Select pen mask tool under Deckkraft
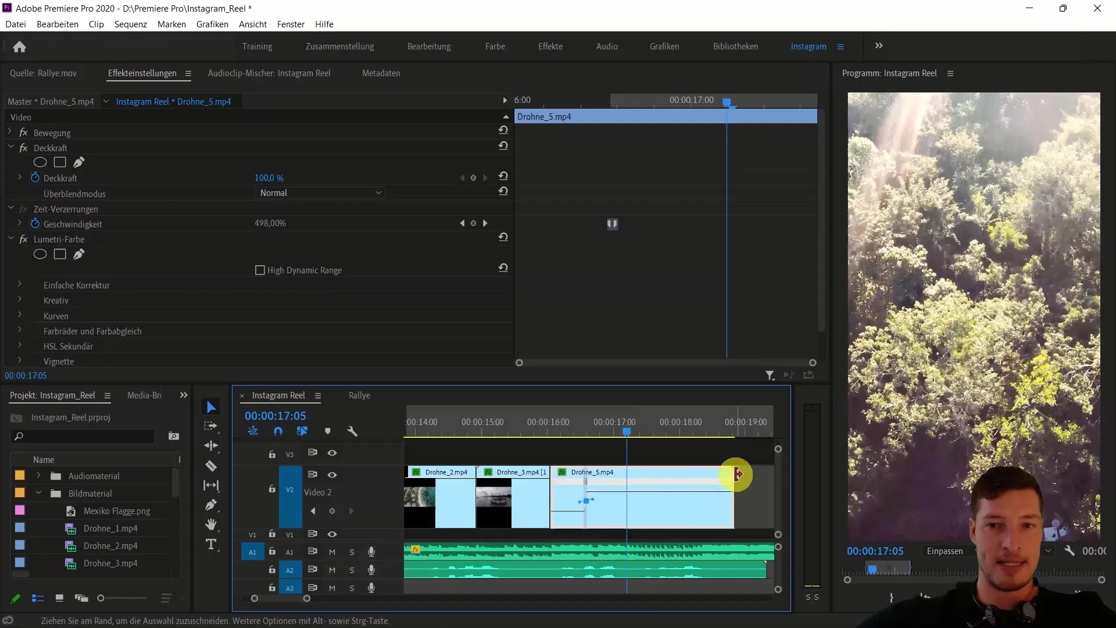Viewport: 1116px width, 628px height. (79, 162)
